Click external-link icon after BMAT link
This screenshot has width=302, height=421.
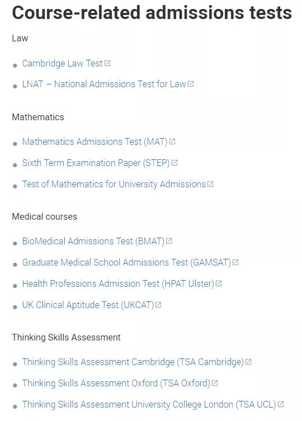tap(169, 241)
